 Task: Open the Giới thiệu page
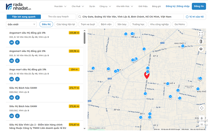pos(143,6)
